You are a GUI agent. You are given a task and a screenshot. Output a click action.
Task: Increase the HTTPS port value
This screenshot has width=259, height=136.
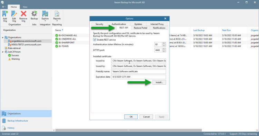pyautogui.click(x=164, y=49)
